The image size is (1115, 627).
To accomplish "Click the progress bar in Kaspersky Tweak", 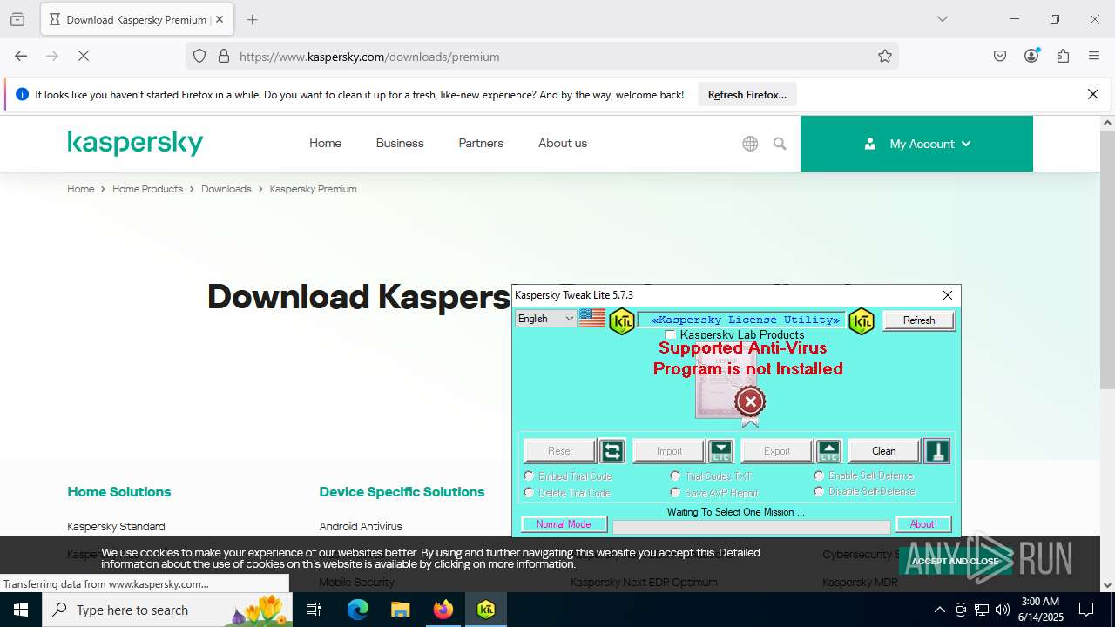I will click(752, 527).
